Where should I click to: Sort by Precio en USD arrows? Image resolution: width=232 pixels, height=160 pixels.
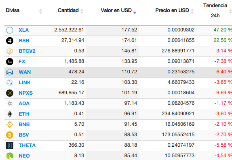pyautogui.click(x=192, y=11)
